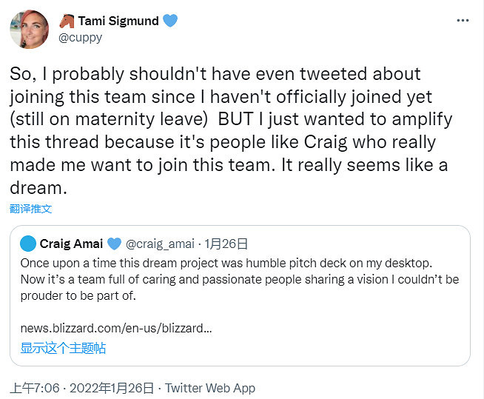Image resolution: width=484 pixels, height=399 pixels.
Task: Open the news.blizzard.com link
Action: [x=116, y=328]
